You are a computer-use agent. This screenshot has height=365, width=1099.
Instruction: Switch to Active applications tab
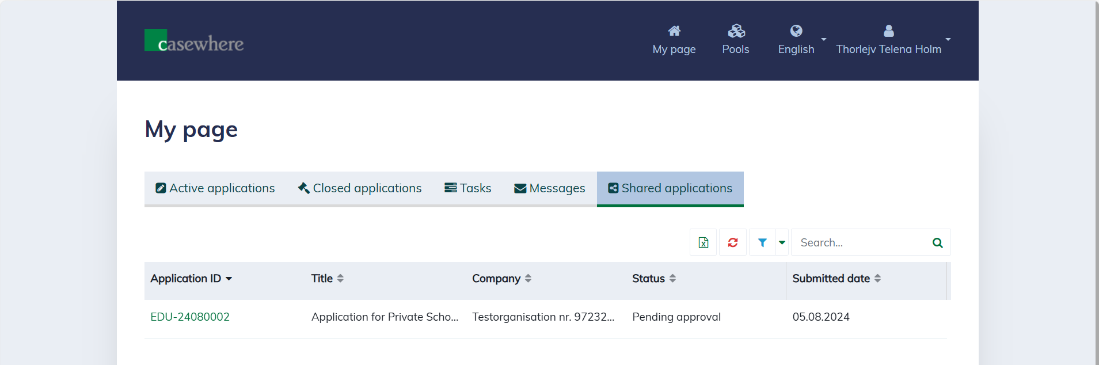click(215, 188)
